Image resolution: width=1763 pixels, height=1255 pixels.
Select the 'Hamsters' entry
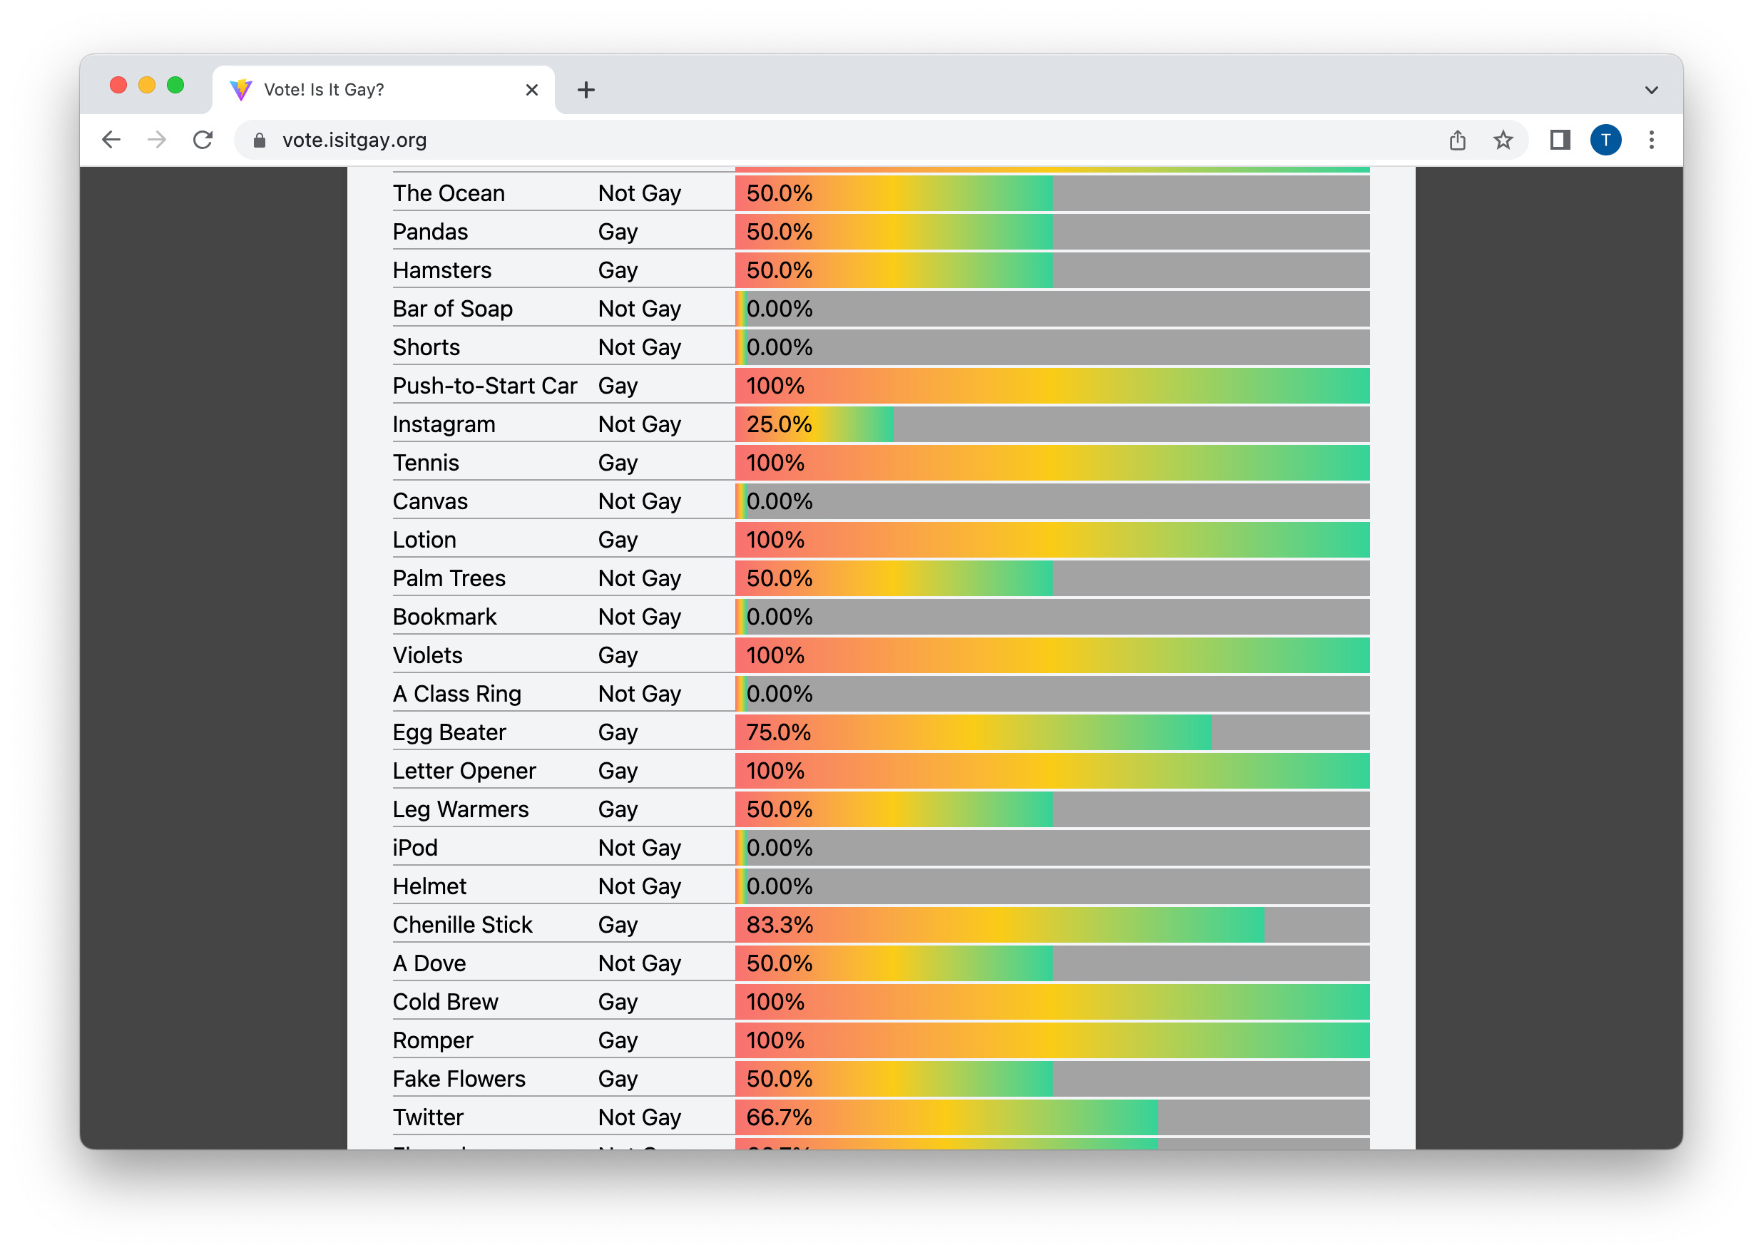pos(441,270)
